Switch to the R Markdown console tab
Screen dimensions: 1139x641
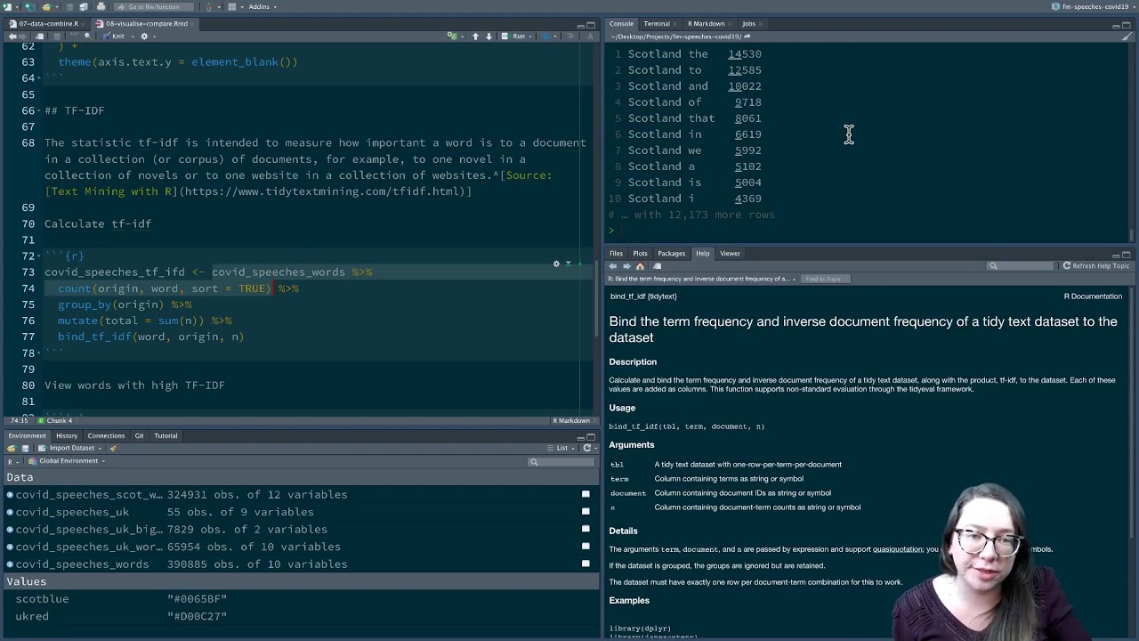[x=706, y=24]
